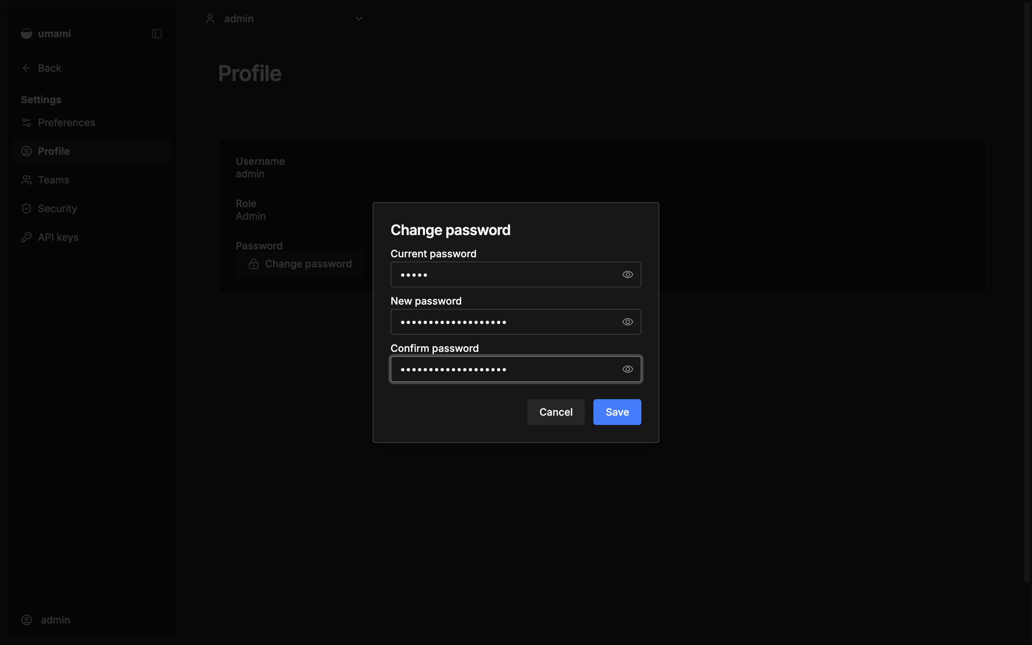
Task: Focus the Confirm password field
Action: point(516,369)
